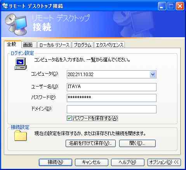Switch to the 画面 tab
Screen dimensions: 186x170
click(x=28, y=45)
